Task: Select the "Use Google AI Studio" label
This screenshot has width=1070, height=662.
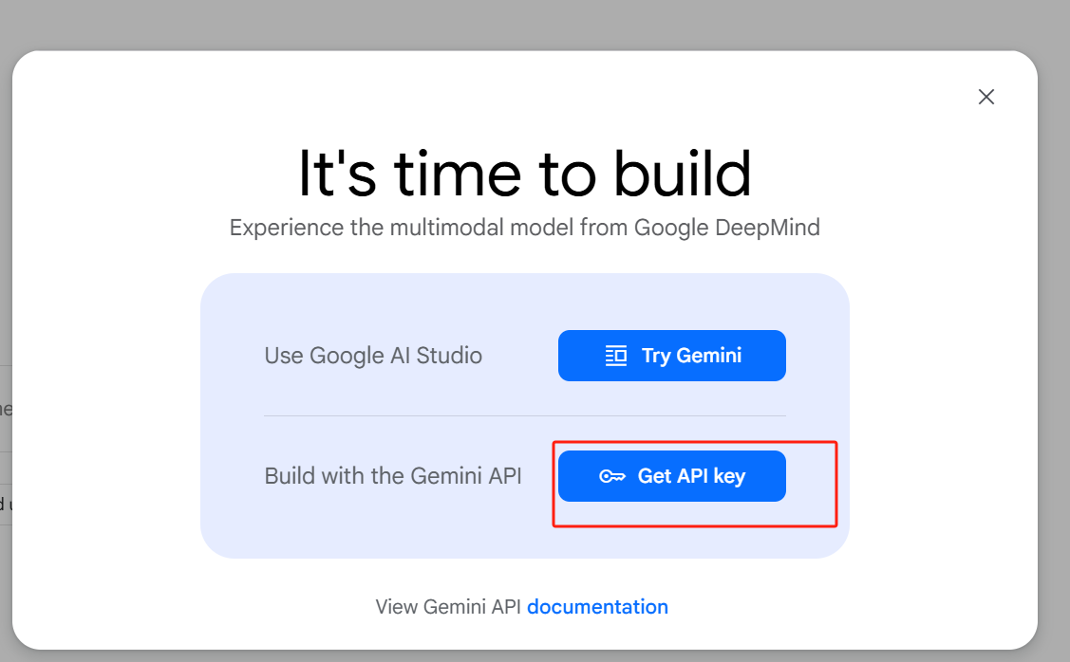Action: coord(373,356)
